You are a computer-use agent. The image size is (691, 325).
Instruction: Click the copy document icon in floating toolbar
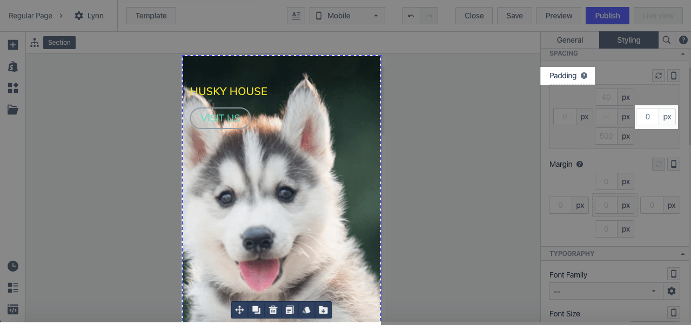tap(290, 310)
